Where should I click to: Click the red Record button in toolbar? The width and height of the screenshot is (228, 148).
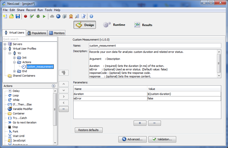click(26, 16)
